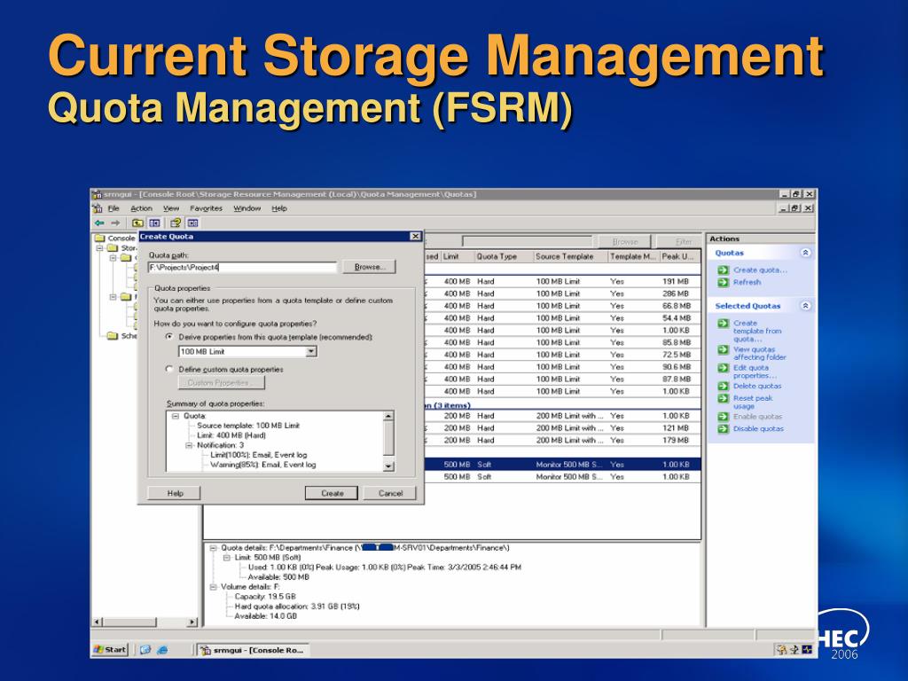
Task: Sort by the Peak U... column header
Action: (x=680, y=256)
